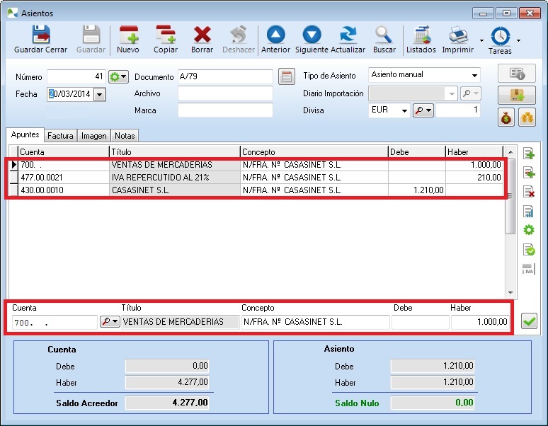
Task: Go to previous entry with Anterior
Action: [x=275, y=39]
